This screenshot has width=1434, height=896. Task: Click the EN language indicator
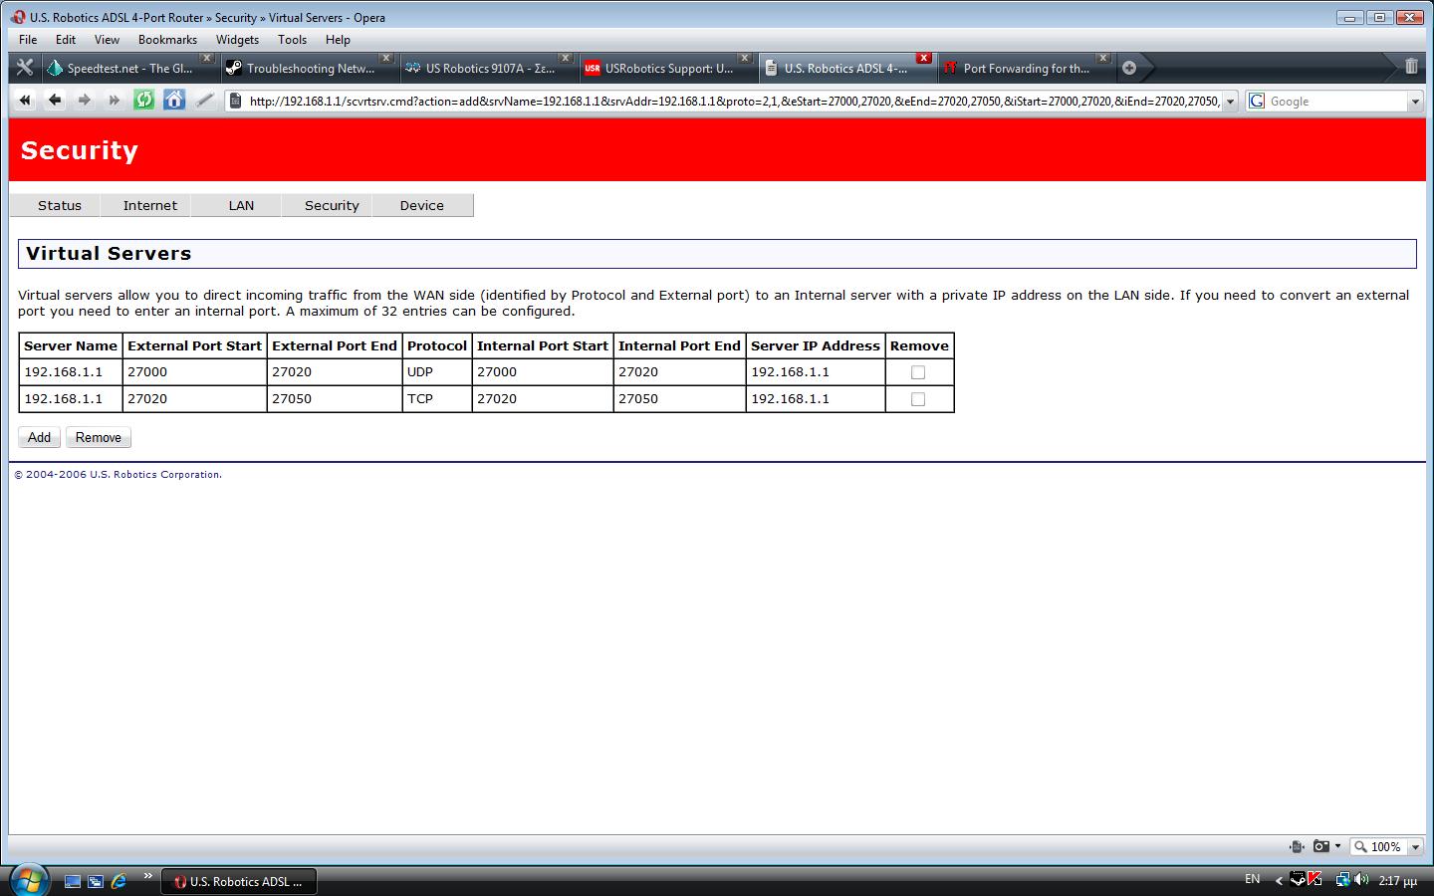[1252, 879]
